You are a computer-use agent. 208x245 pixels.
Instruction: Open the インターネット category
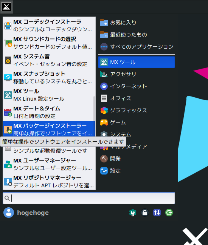click(137, 86)
